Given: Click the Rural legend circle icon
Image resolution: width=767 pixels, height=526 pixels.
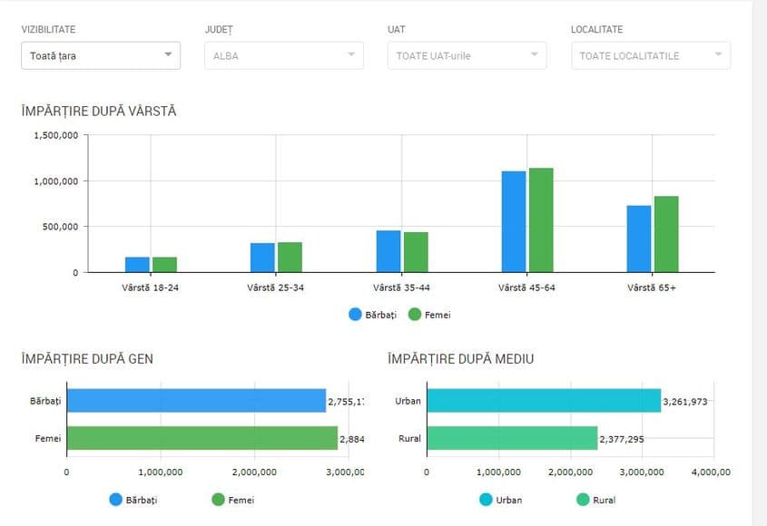Looking at the screenshot, I should 583,500.
